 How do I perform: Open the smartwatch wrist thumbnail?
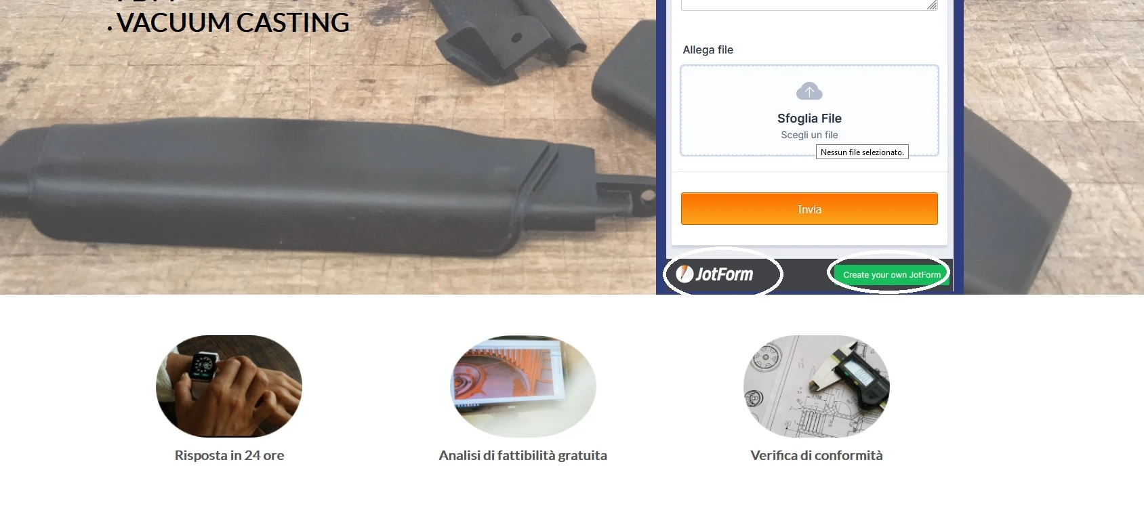click(229, 386)
